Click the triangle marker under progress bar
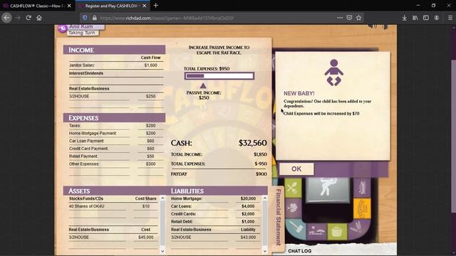The width and height of the screenshot is (456, 256). (x=203, y=85)
